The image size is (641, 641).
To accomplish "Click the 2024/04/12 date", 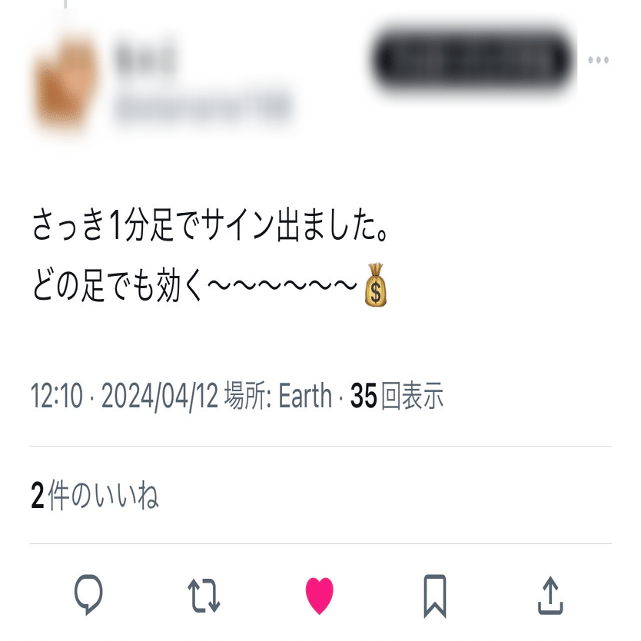I will coord(159,396).
